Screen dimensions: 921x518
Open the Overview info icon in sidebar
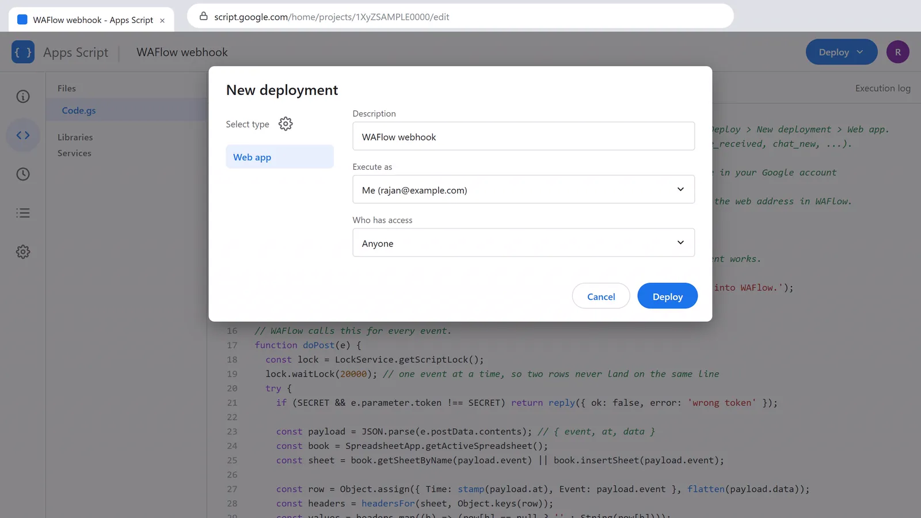[x=23, y=97]
